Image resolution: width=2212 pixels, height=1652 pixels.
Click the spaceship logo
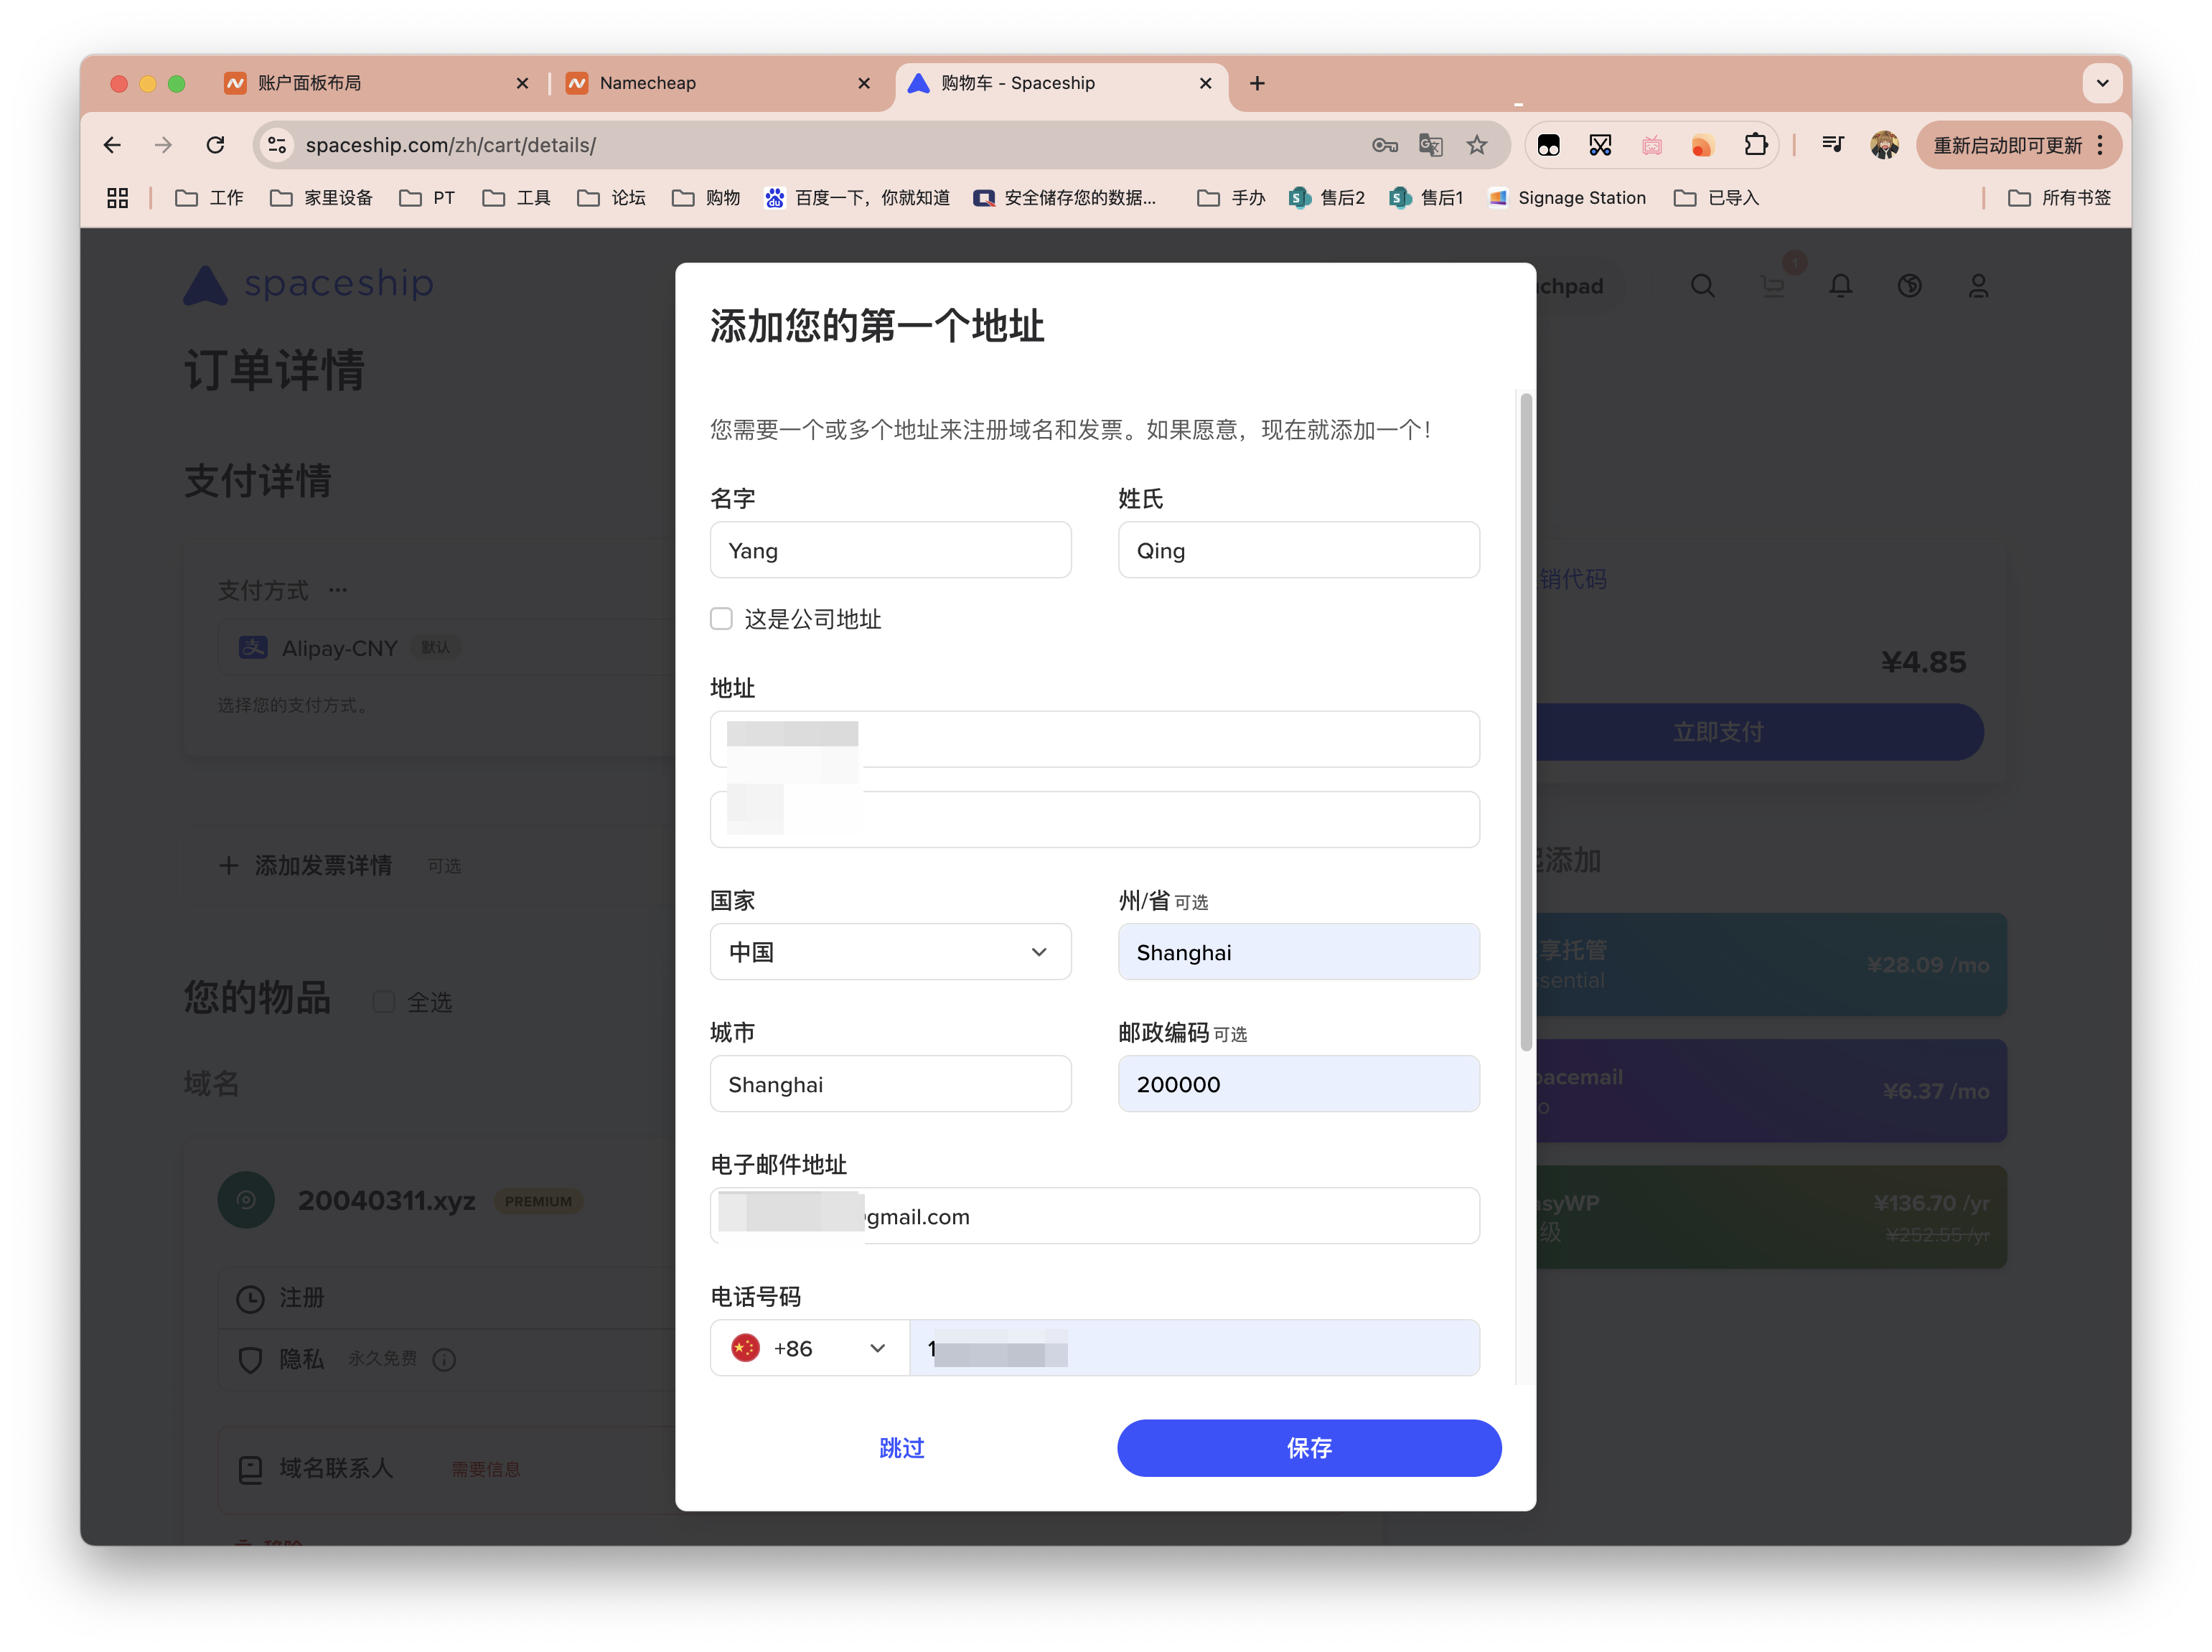click(308, 285)
